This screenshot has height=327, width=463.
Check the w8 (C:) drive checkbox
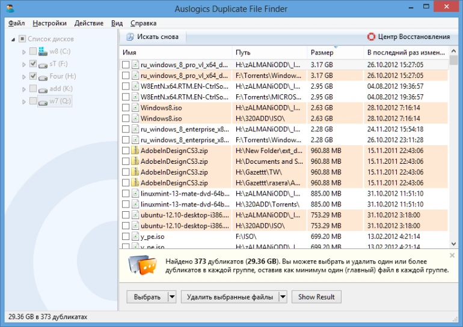click(33, 51)
